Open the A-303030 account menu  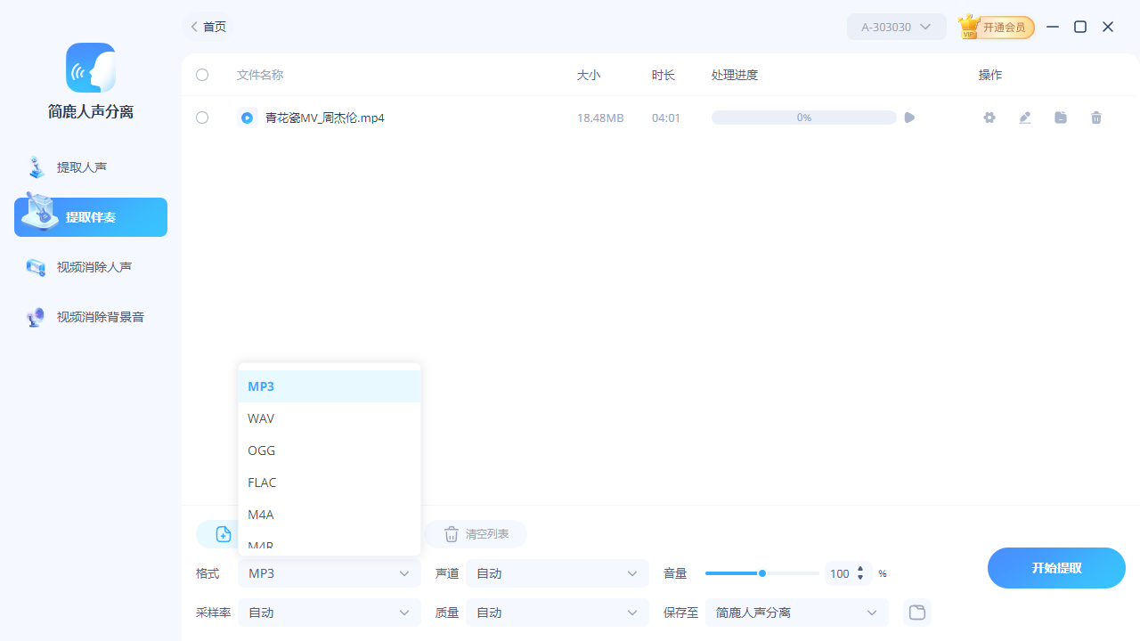[x=896, y=27]
